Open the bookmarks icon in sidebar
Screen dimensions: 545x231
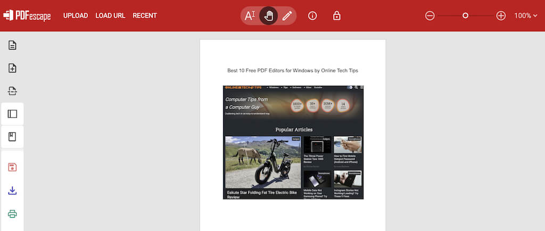click(13, 137)
